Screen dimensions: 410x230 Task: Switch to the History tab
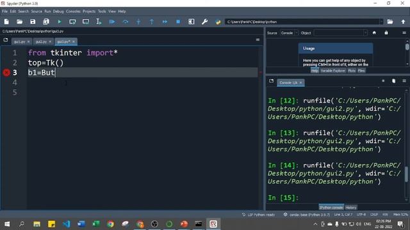351,208
